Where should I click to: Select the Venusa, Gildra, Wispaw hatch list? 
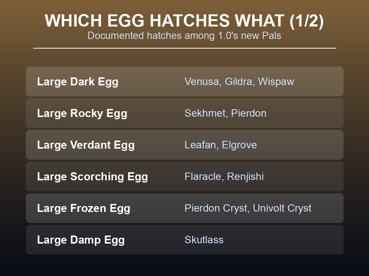[x=239, y=82]
